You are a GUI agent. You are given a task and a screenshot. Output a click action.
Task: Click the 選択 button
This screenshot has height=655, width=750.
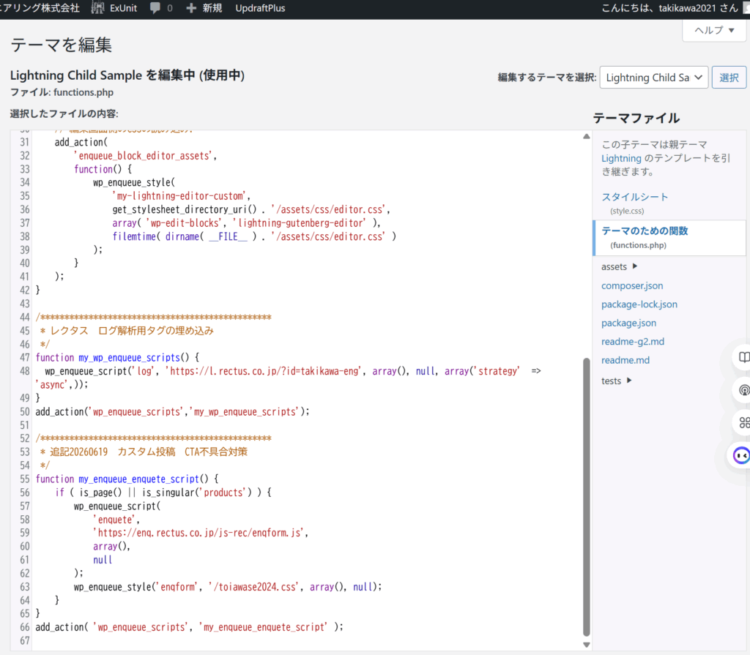pos(729,78)
